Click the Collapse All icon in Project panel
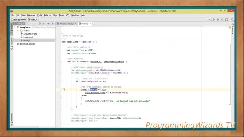244x137 pixels. pyautogui.click(x=43, y=24)
